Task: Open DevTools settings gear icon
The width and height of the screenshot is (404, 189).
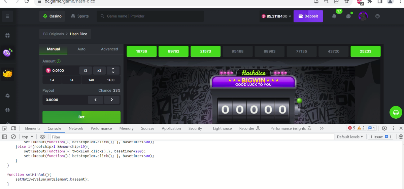Action: (x=384, y=128)
